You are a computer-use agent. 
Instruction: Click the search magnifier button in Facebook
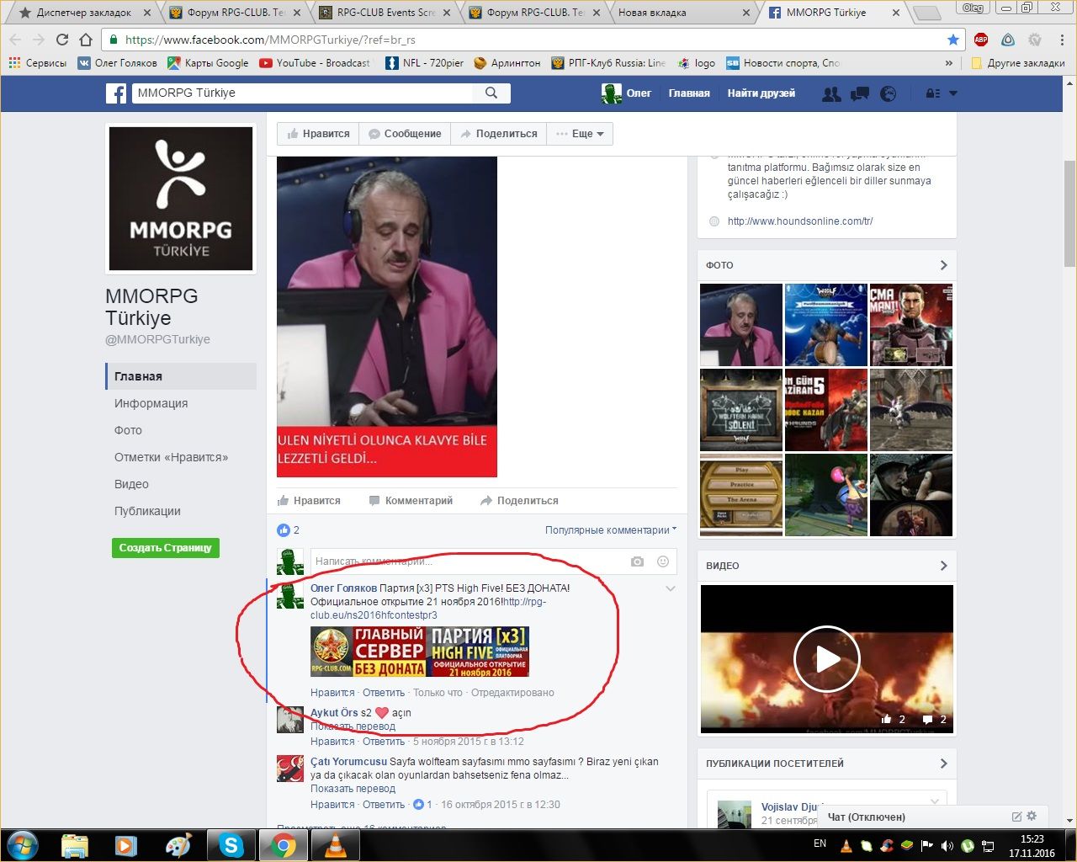pos(491,93)
